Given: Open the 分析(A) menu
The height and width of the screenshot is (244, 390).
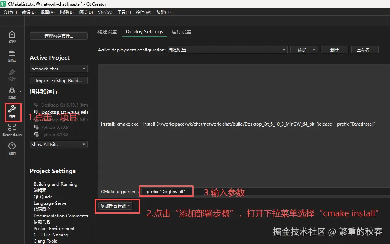Looking at the screenshot, I should coord(105,12).
